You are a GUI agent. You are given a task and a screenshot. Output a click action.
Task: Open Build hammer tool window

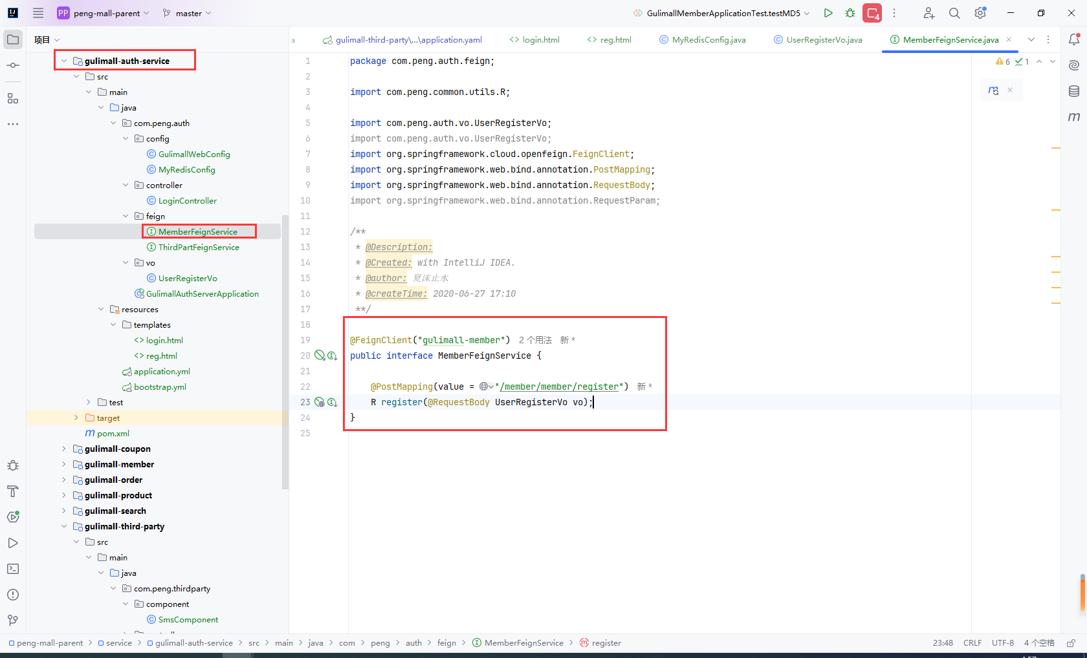[13, 491]
